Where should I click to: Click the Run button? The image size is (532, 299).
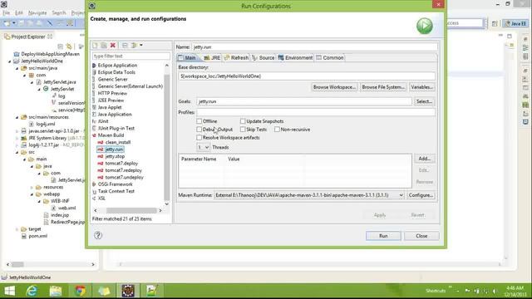[x=383, y=236]
